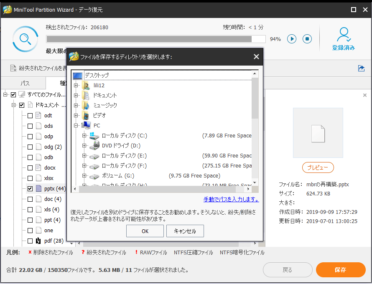Image resolution: width=372 pixels, height=284 pixels.
Task: Confirm directory with the OK button
Action: pyautogui.click(x=145, y=231)
